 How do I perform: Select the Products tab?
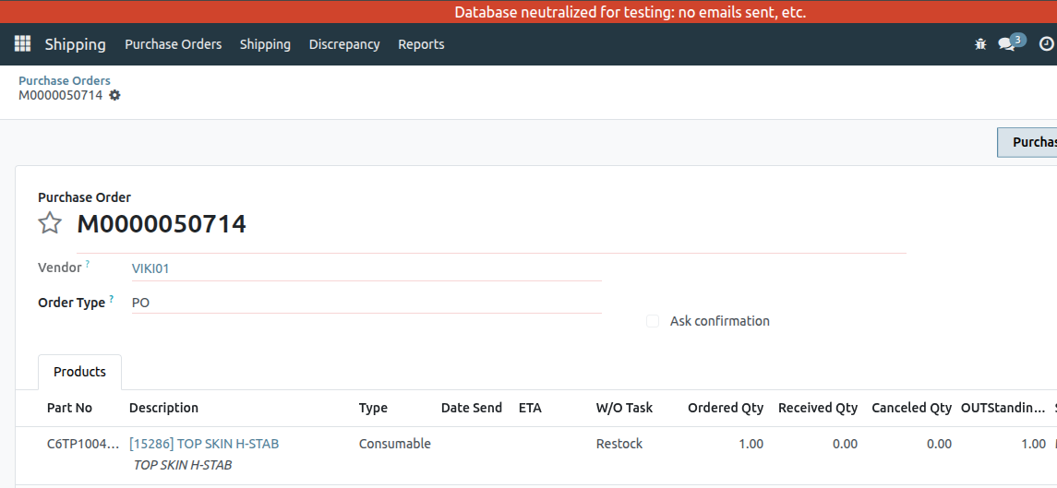click(x=79, y=372)
